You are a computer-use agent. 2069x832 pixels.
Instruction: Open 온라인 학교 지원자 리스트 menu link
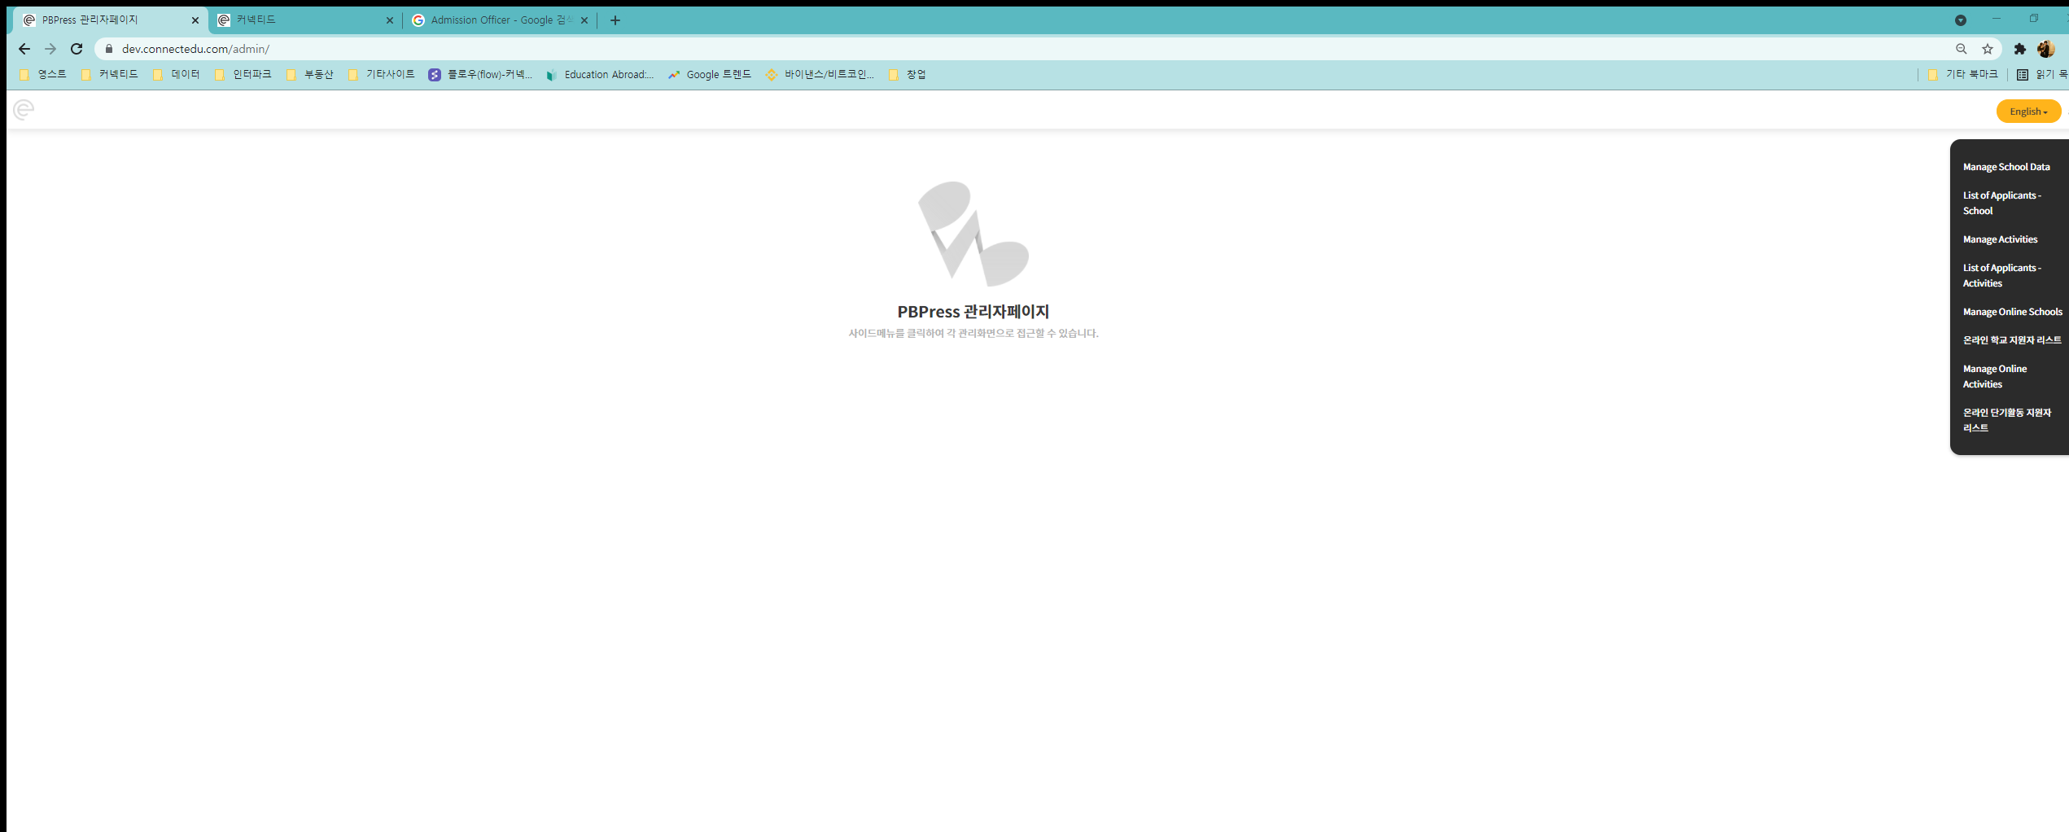2011,340
